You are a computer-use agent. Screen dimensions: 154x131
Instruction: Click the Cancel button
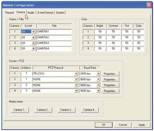[123, 125]
